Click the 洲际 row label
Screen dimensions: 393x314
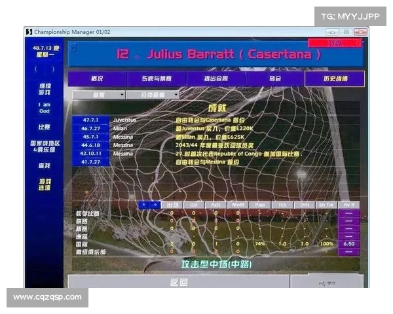(x=82, y=237)
